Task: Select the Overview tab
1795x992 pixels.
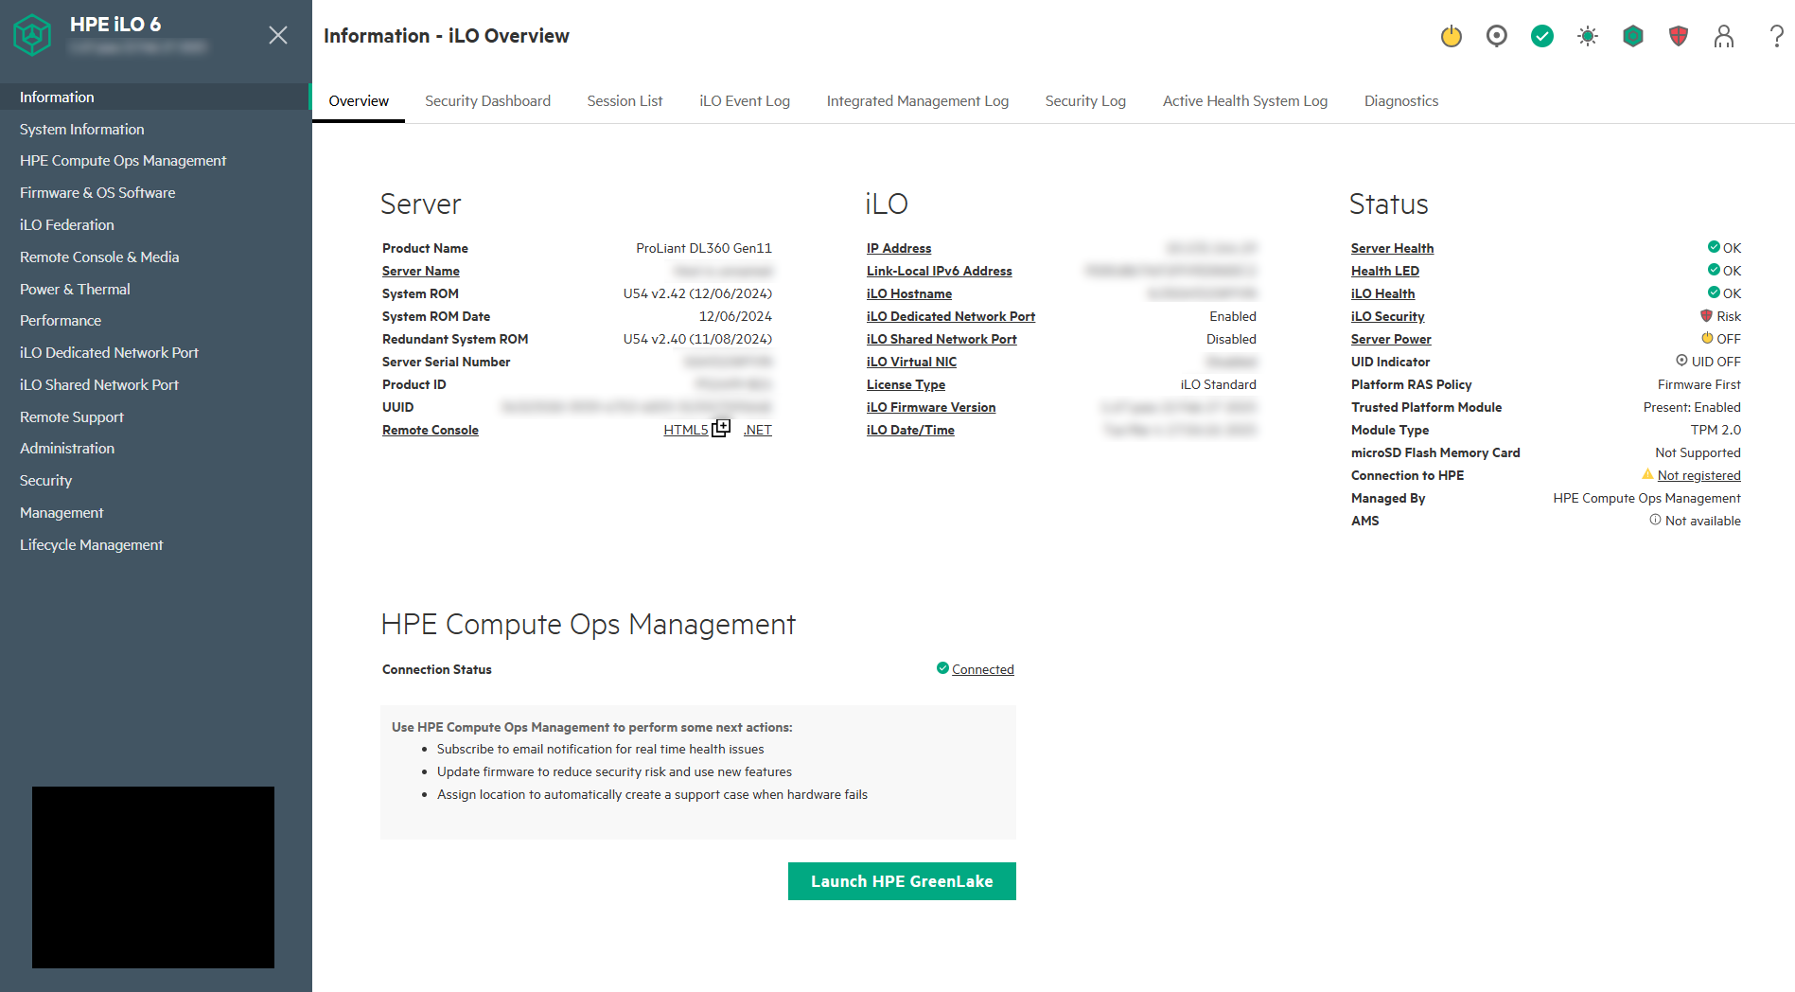Action: [359, 101]
